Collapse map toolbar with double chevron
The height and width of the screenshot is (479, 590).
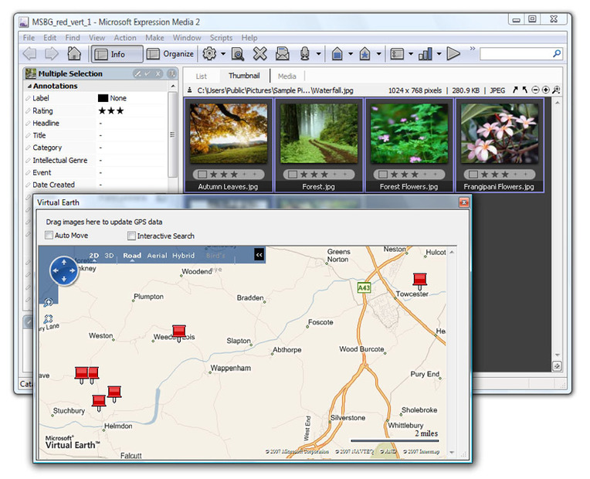tap(259, 255)
